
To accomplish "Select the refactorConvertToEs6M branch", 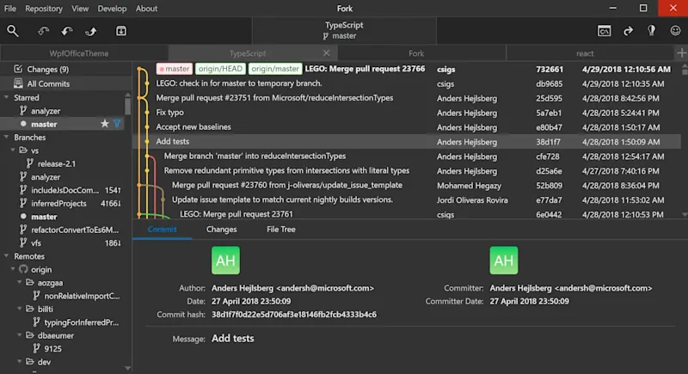I will pyautogui.click(x=75, y=230).
